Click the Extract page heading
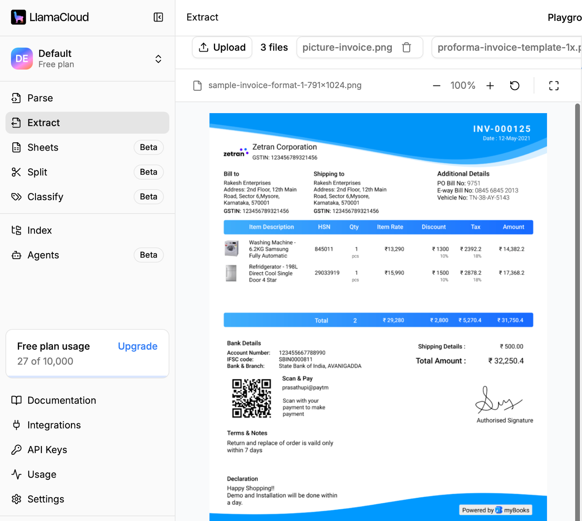 tap(202, 17)
